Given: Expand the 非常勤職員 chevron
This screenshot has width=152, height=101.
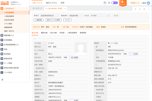Looking at the screenshot, I should pos(27,40).
